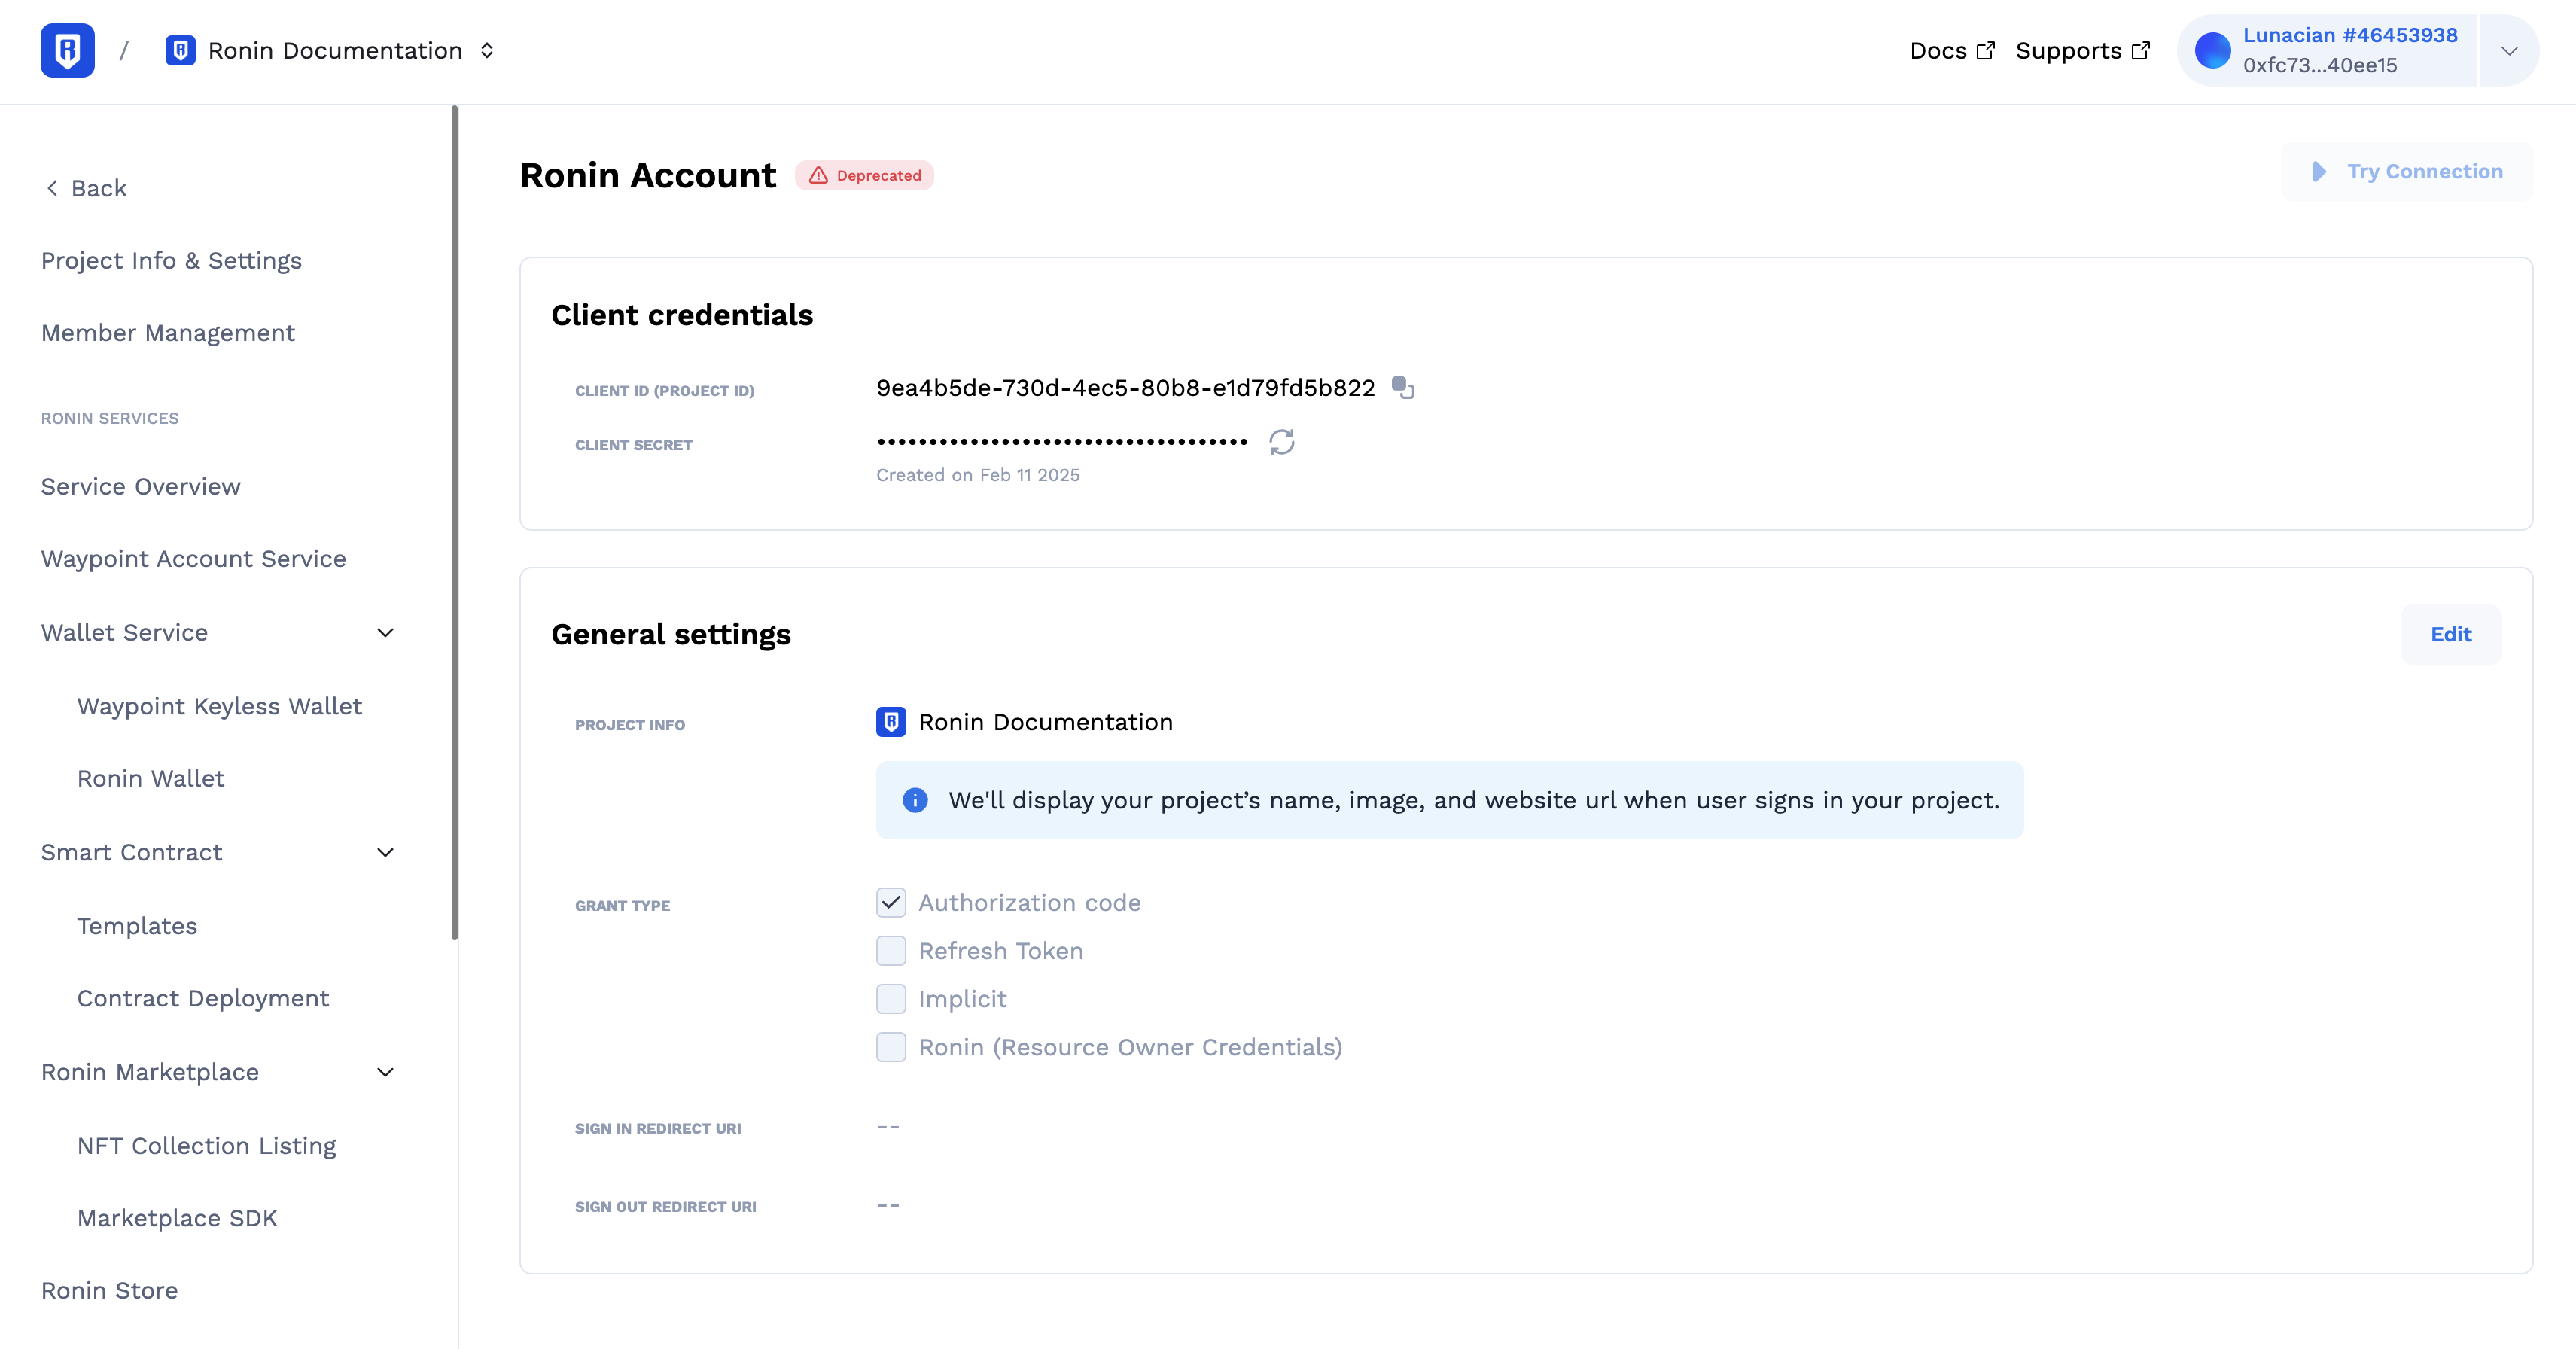Open Marketplace SDK
Image resolution: width=2576 pixels, height=1349 pixels.
(177, 1218)
